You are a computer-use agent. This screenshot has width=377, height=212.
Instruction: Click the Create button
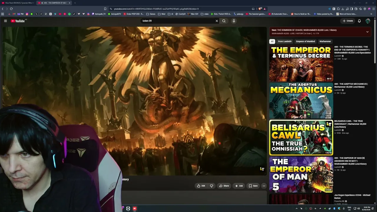(348, 21)
